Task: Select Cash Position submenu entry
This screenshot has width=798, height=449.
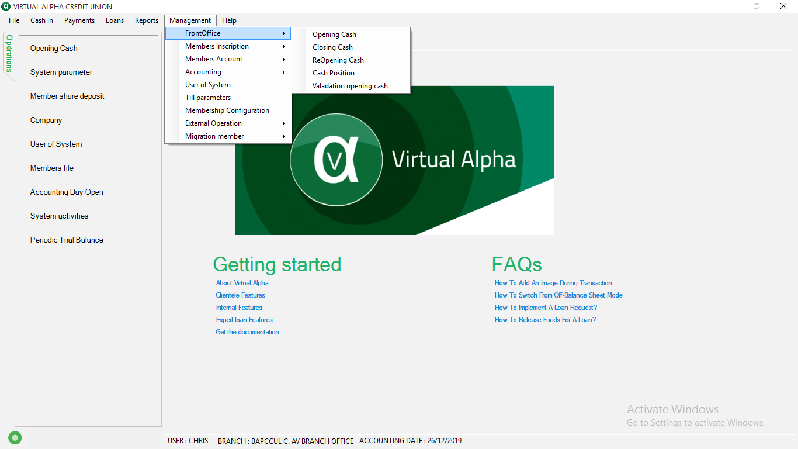Action: pyautogui.click(x=351, y=73)
